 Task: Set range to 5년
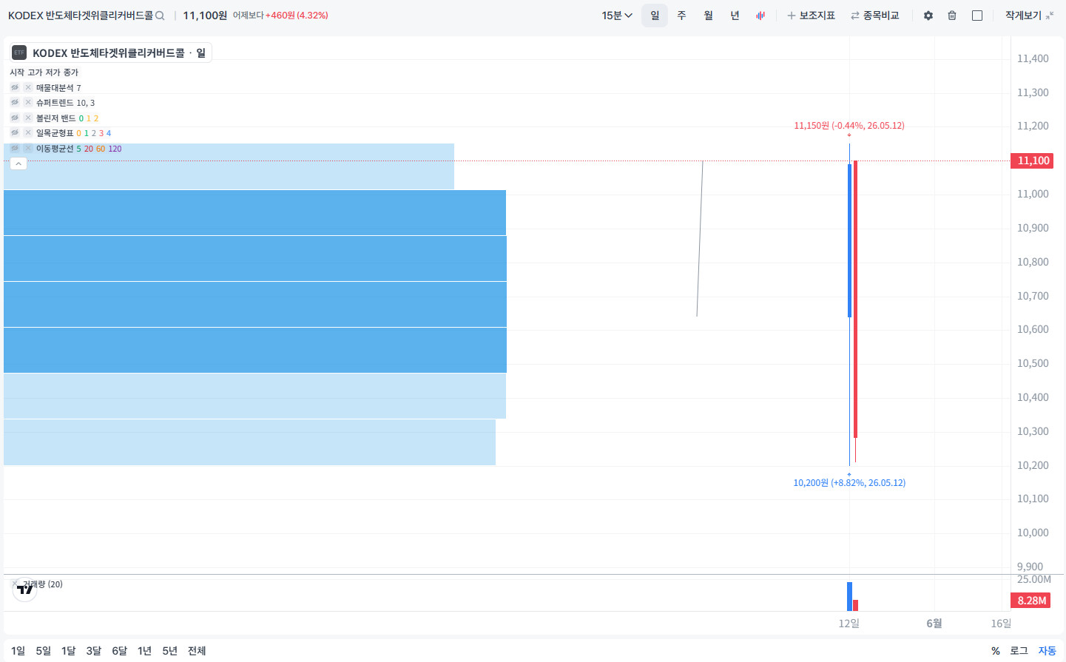pyautogui.click(x=170, y=651)
